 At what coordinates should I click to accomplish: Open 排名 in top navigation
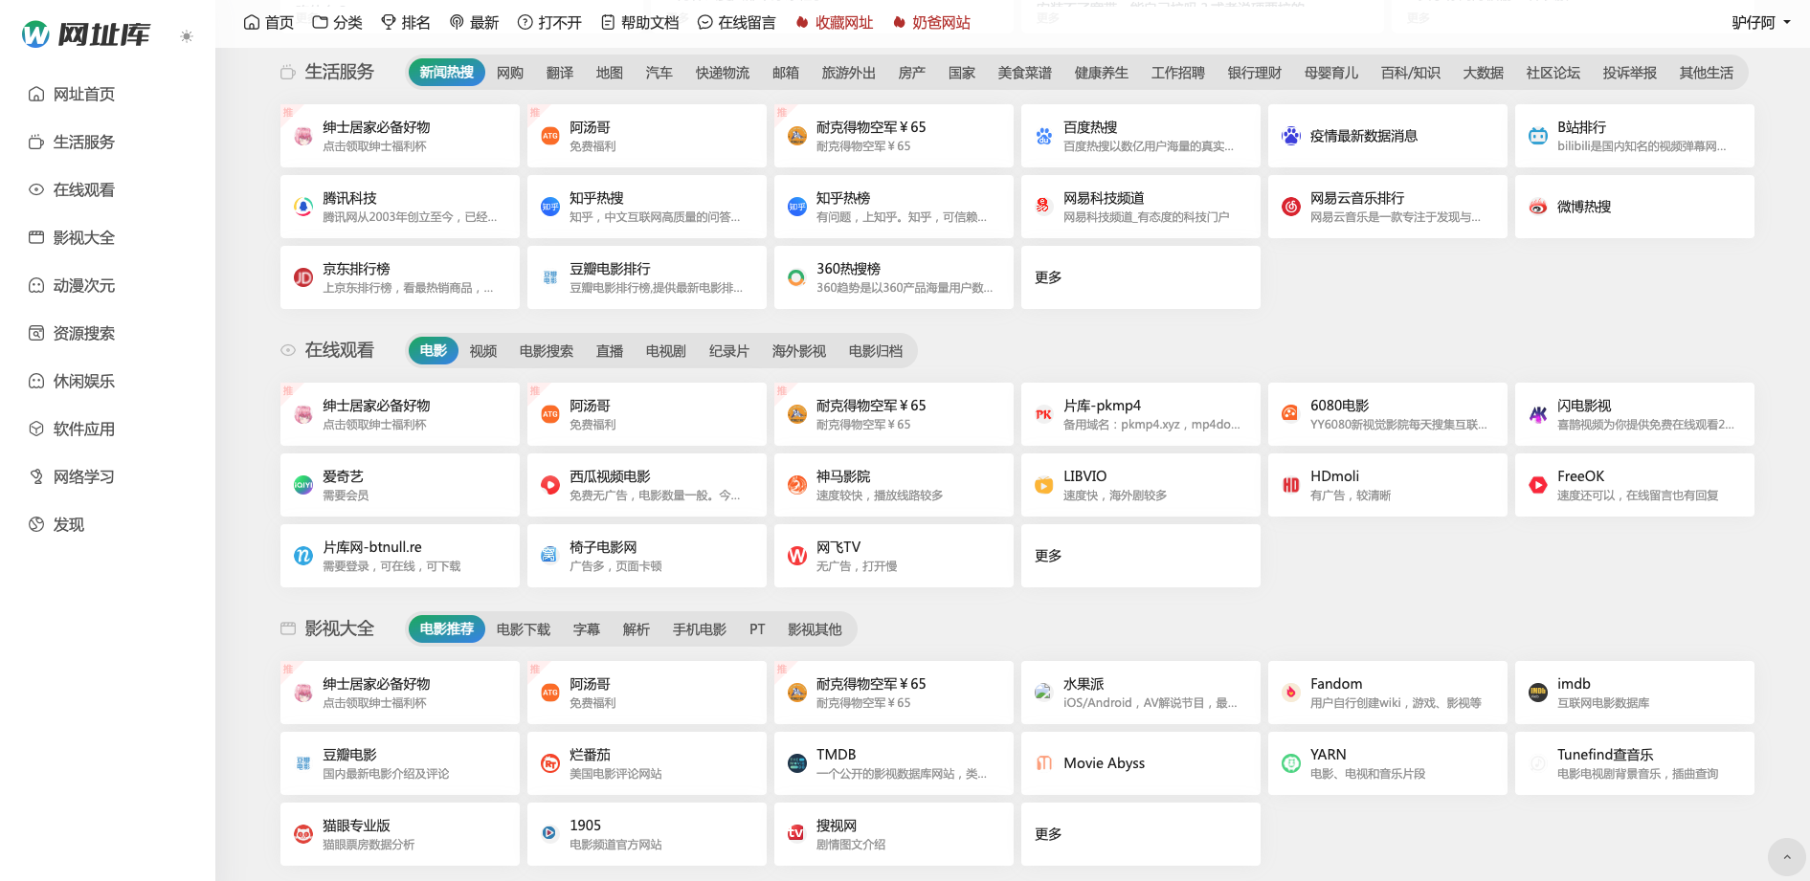click(x=406, y=22)
